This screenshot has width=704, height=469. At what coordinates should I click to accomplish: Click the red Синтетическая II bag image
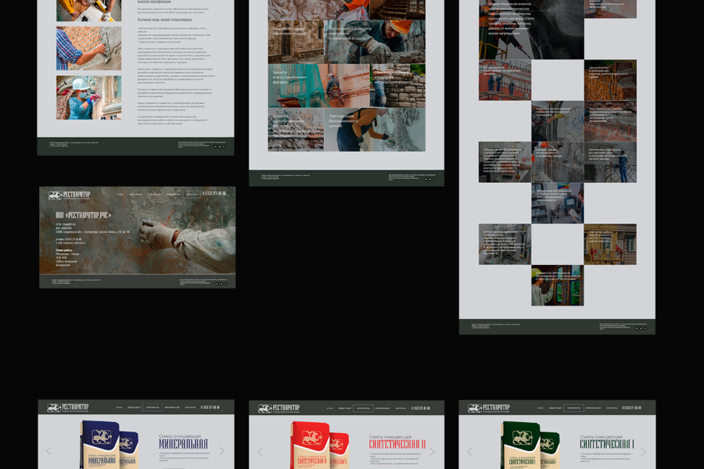(319, 446)
